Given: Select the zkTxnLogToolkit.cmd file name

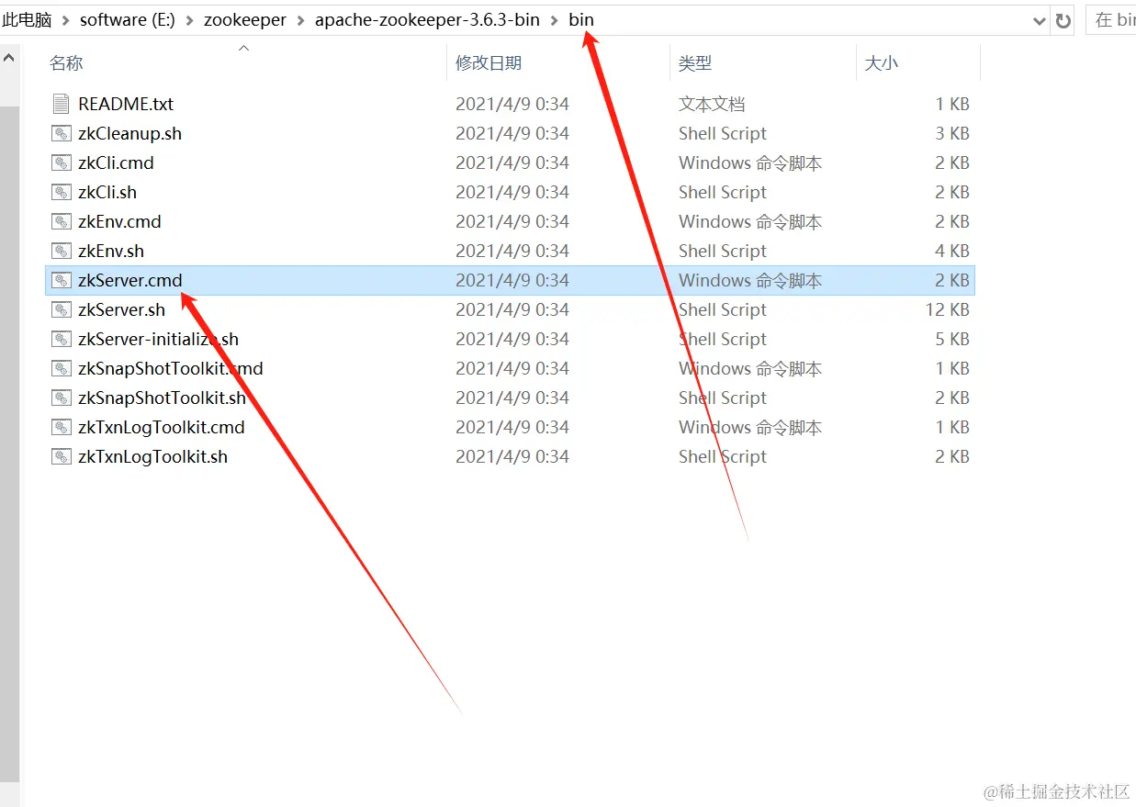Looking at the screenshot, I should (x=162, y=427).
